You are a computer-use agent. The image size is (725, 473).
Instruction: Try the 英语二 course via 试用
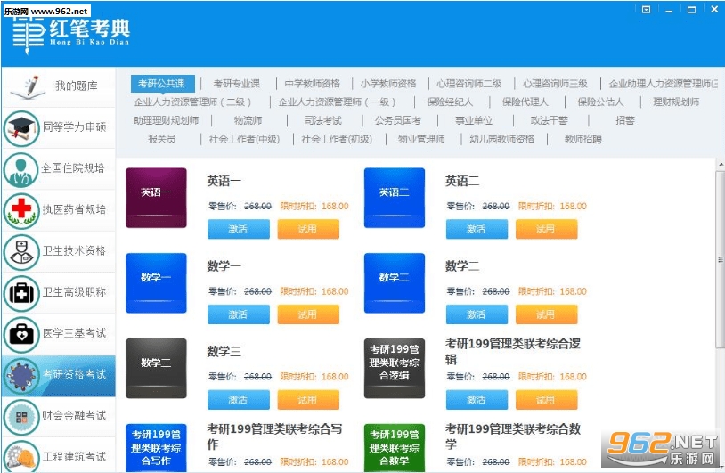coord(546,229)
